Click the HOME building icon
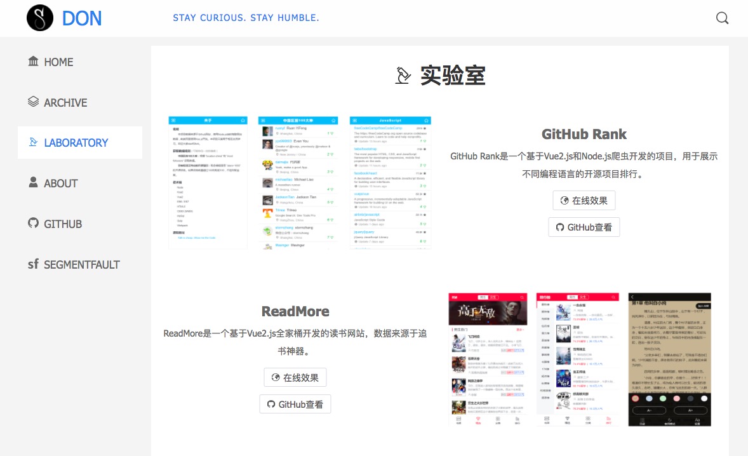The width and height of the screenshot is (748, 456). pyautogui.click(x=33, y=61)
